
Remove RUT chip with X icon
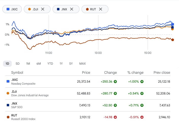tap(101, 9)
